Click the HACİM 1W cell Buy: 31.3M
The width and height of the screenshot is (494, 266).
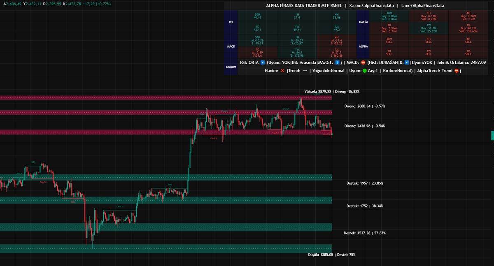(429, 28)
